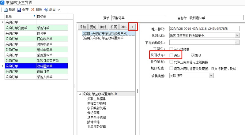Uncheck the 默认 checkbox
Viewport: 245px width, 135px height.
click(x=193, y=55)
